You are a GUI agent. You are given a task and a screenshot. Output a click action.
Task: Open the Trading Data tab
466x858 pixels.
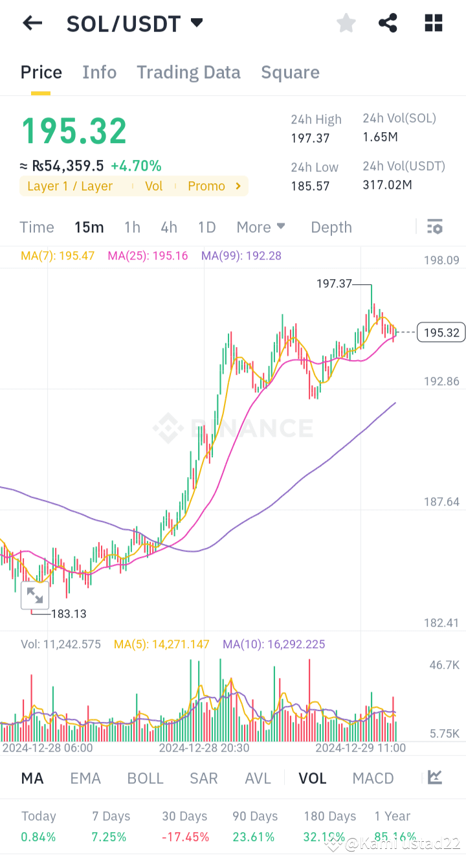[x=188, y=72]
